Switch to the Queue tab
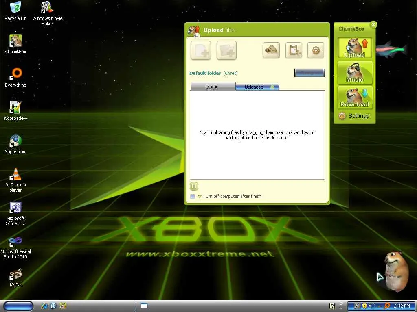The width and height of the screenshot is (417, 312). [213, 87]
